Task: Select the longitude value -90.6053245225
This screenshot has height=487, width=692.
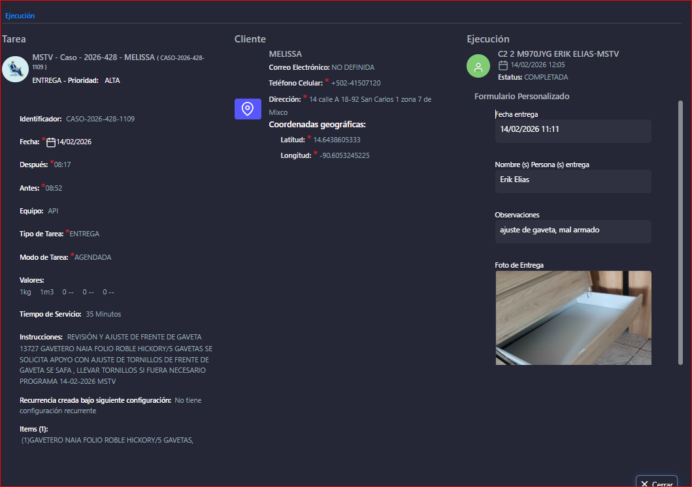Action: tap(344, 156)
